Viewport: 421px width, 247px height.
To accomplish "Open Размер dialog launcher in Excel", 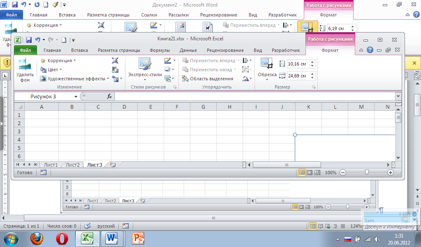I will tap(314, 87).
